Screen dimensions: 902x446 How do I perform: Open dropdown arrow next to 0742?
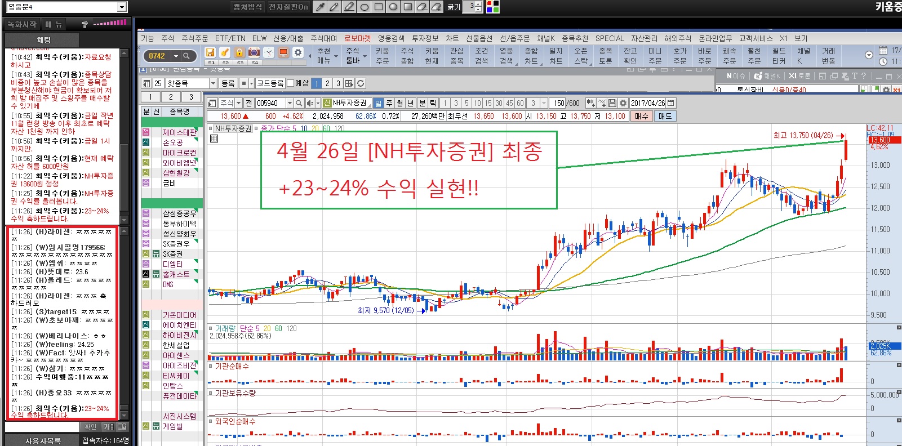point(176,56)
